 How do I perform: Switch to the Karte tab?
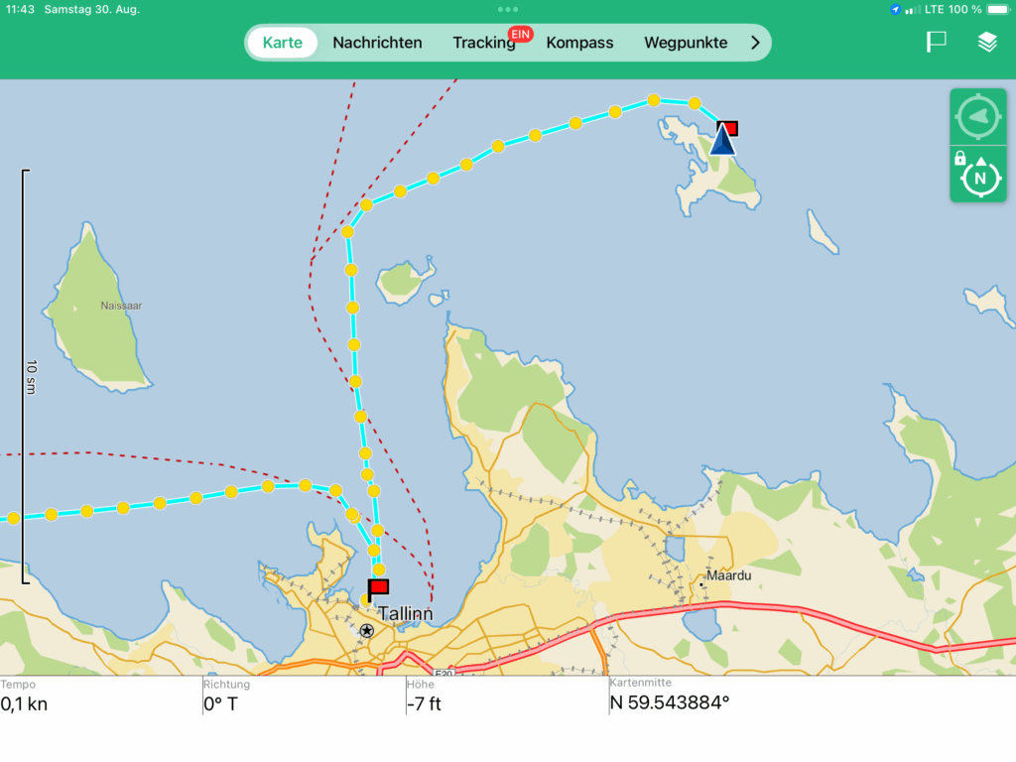pyautogui.click(x=283, y=43)
